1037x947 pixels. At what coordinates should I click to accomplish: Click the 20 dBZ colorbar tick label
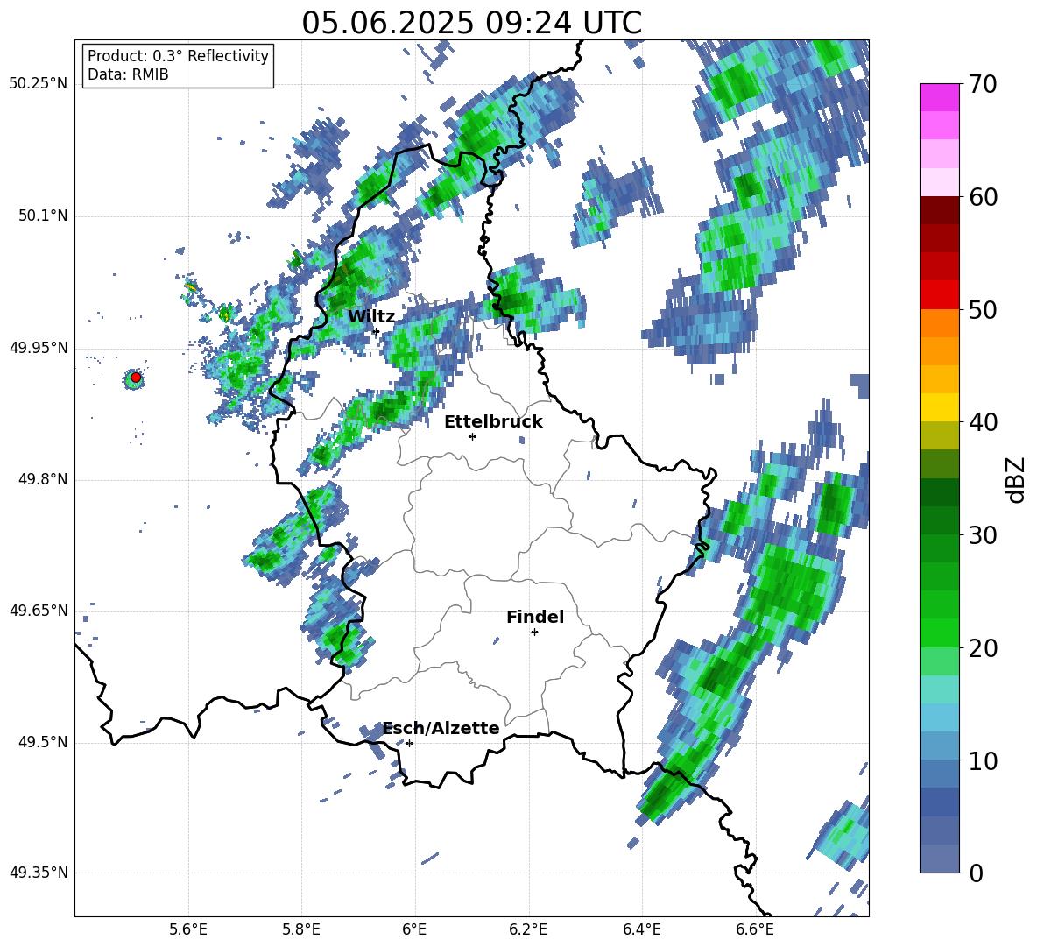pos(983,648)
